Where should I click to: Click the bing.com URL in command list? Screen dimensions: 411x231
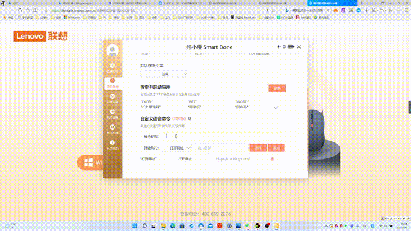pyautogui.click(x=234, y=159)
